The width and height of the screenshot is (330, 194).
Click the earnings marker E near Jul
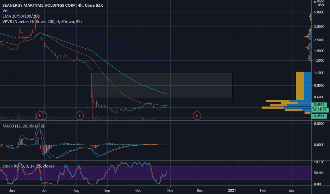[40, 116]
